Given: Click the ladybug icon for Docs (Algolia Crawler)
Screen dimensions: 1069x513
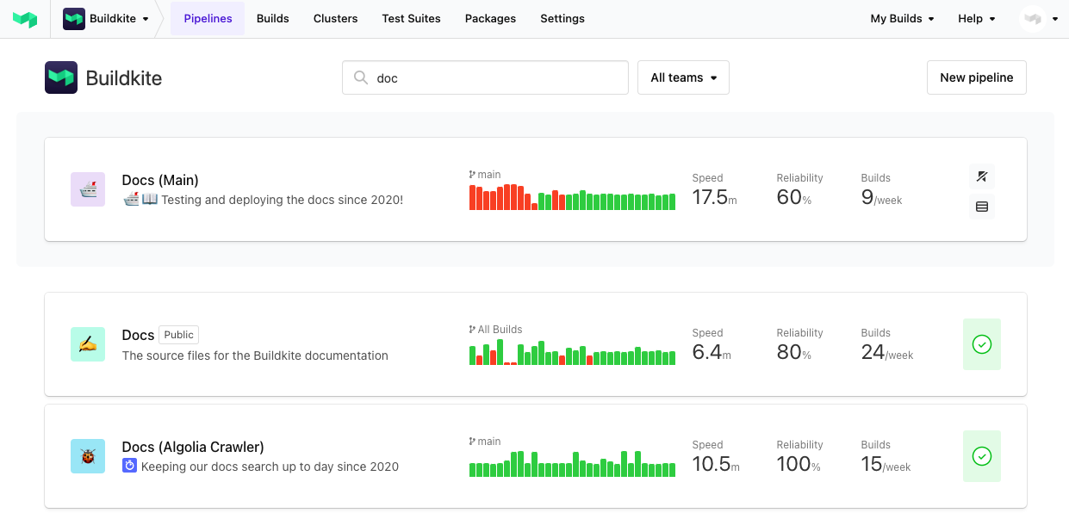Looking at the screenshot, I should point(88,455).
